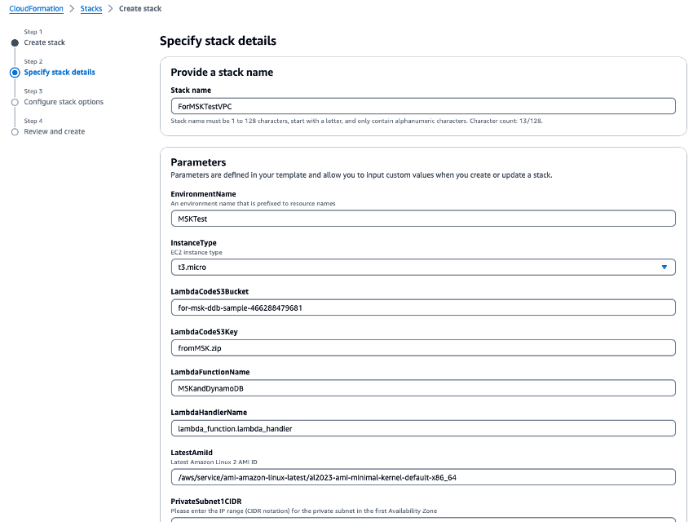Click the Stack name field containing ForMSKTestVPC
The height and width of the screenshot is (522, 693).
point(422,105)
